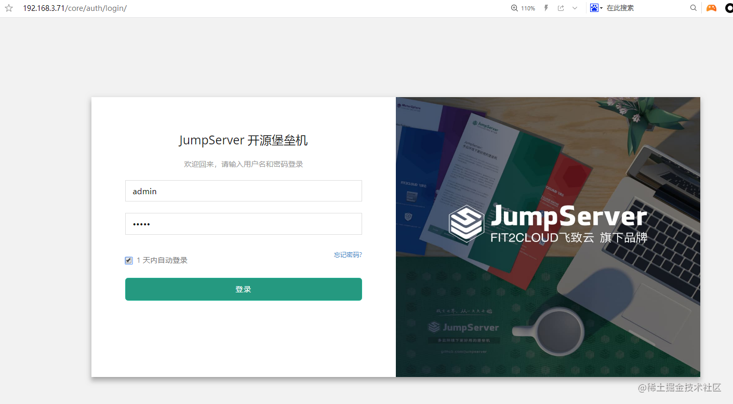Viewport: 733px width, 404px height.
Task: Open the 忘记密码? link
Action: point(348,255)
